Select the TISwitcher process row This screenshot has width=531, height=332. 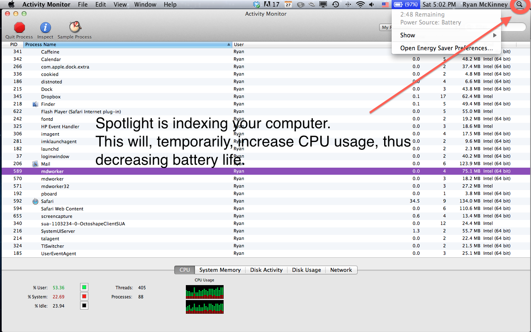point(265,246)
